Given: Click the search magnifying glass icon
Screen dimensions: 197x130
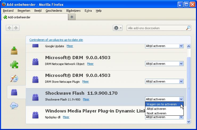Looking at the screenshot, I should (x=188, y=28).
